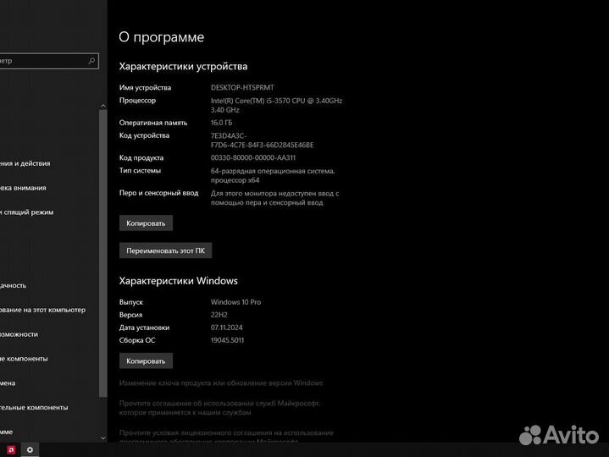Click inside the settings search field

pyautogui.click(x=42, y=61)
